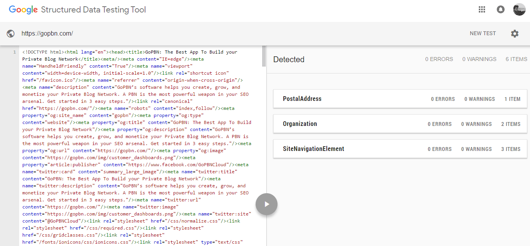Click the name="HandheldFriendly" code text
The image size is (530, 246).
[x=54, y=66]
